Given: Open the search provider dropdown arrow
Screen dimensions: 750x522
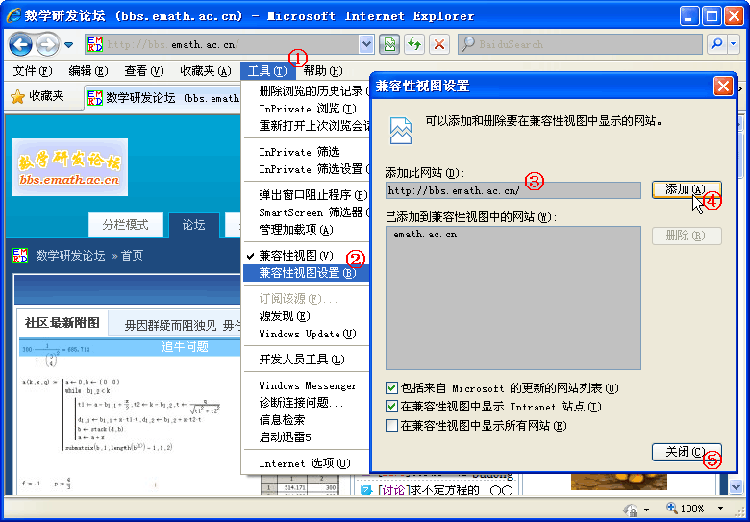Looking at the screenshot, I should click(733, 44).
